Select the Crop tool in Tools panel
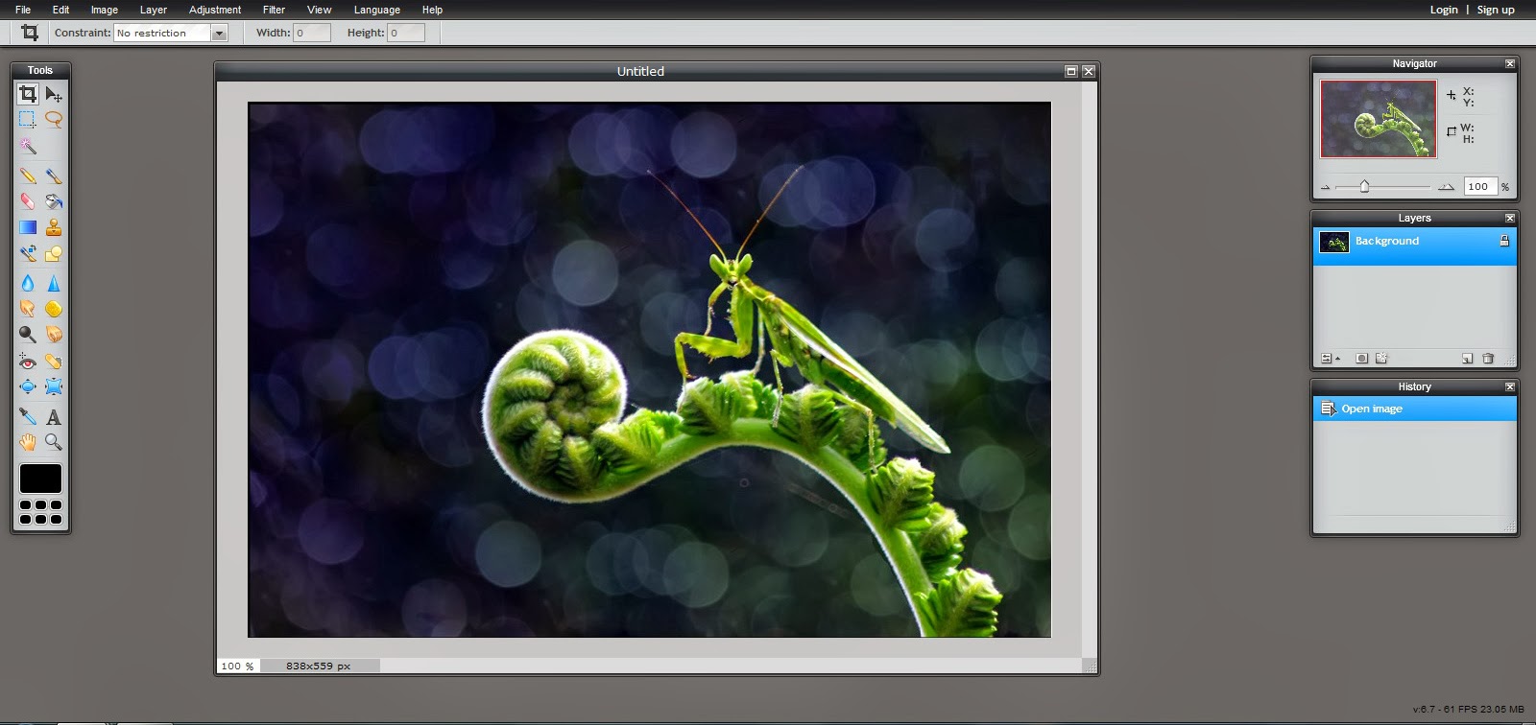This screenshot has width=1536, height=725. pyautogui.click(x=28, y=94)
